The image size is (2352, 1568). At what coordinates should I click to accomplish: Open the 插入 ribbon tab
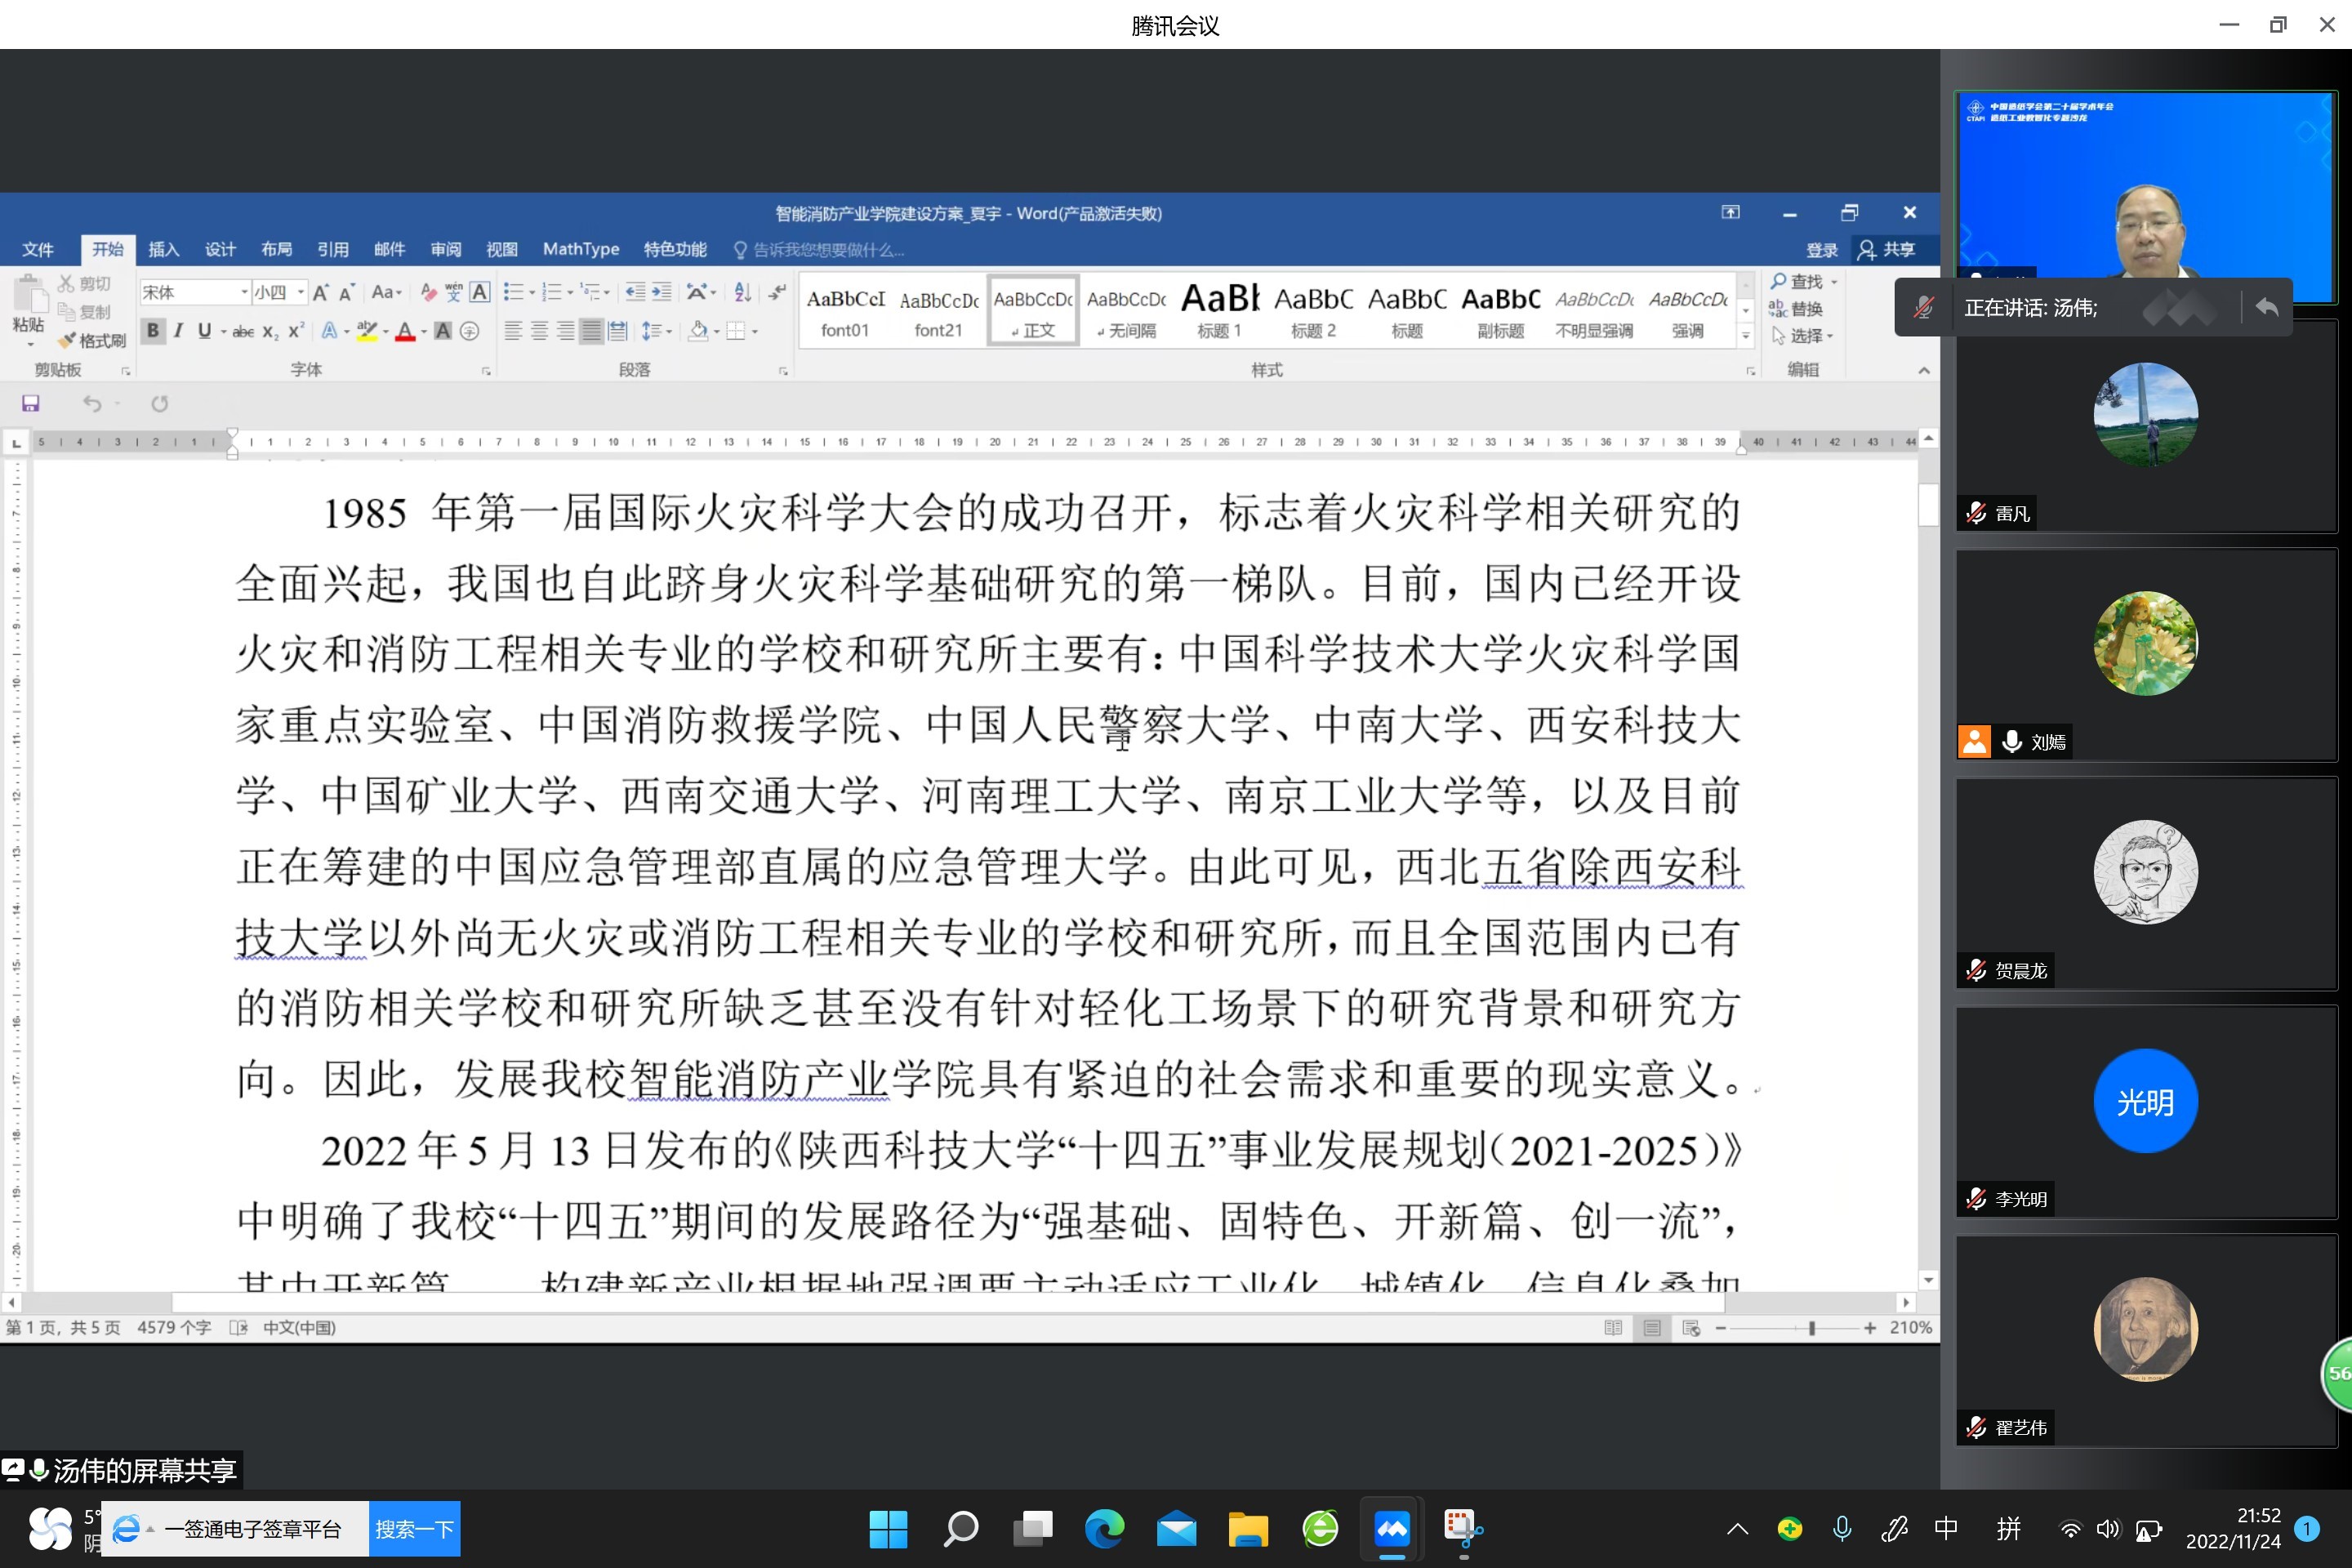click(x=163, y=249)
